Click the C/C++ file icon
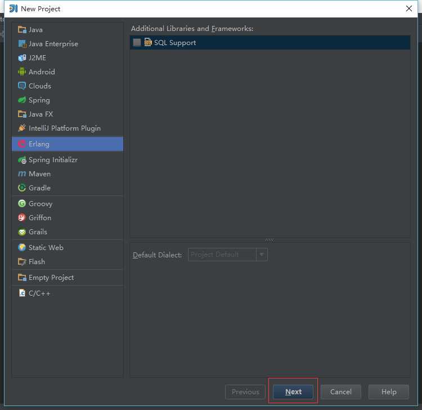The height and width of the screenshot is (410, 422). (x=22, y=293)
